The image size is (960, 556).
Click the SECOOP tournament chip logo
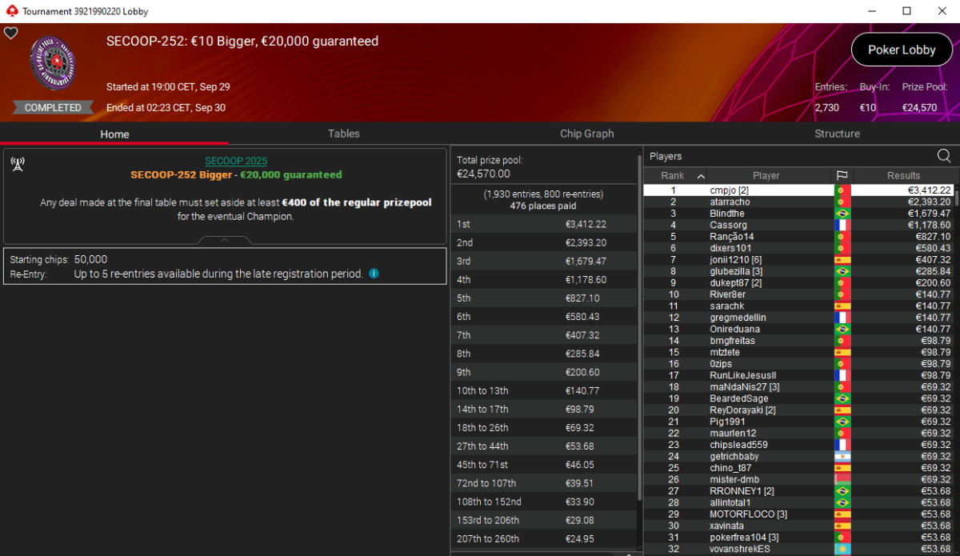pos(54,64)
